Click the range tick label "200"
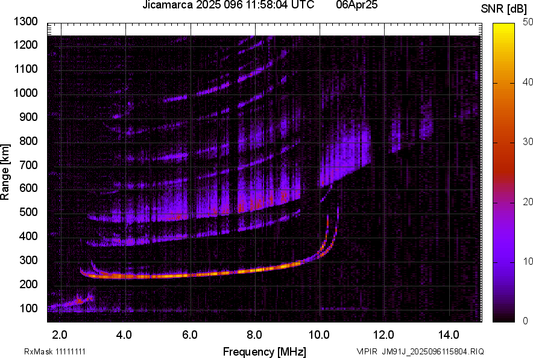The height and width of the screenshot is (358, 533). click(28, 284)
